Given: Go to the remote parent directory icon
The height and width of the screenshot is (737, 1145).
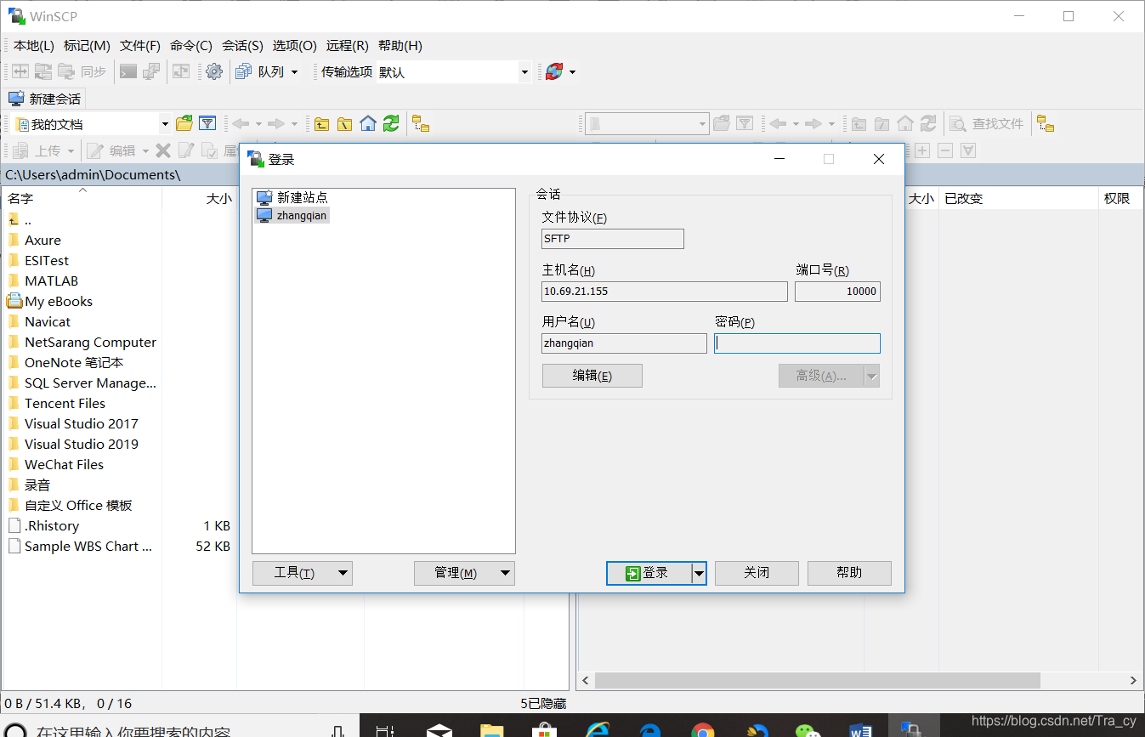Looking at the screenshot, I should coord(859,124).
